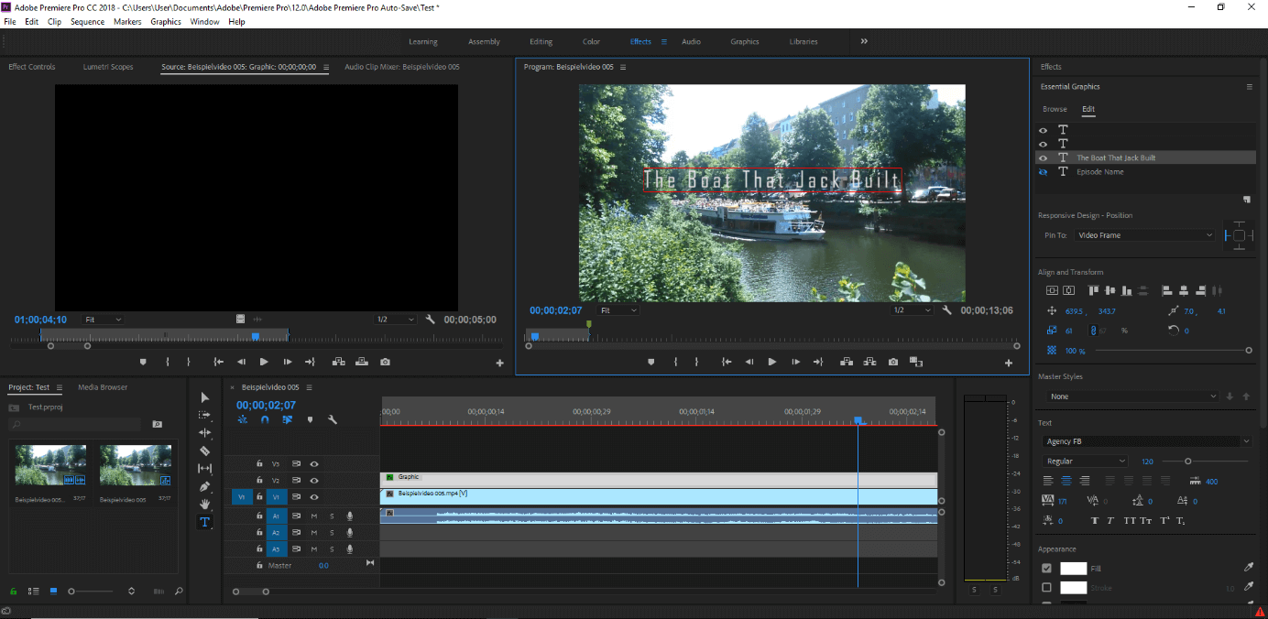Click the Fill eyedropper icon
Viewport: 1268px width, 619px height.
coord(1248,568)
